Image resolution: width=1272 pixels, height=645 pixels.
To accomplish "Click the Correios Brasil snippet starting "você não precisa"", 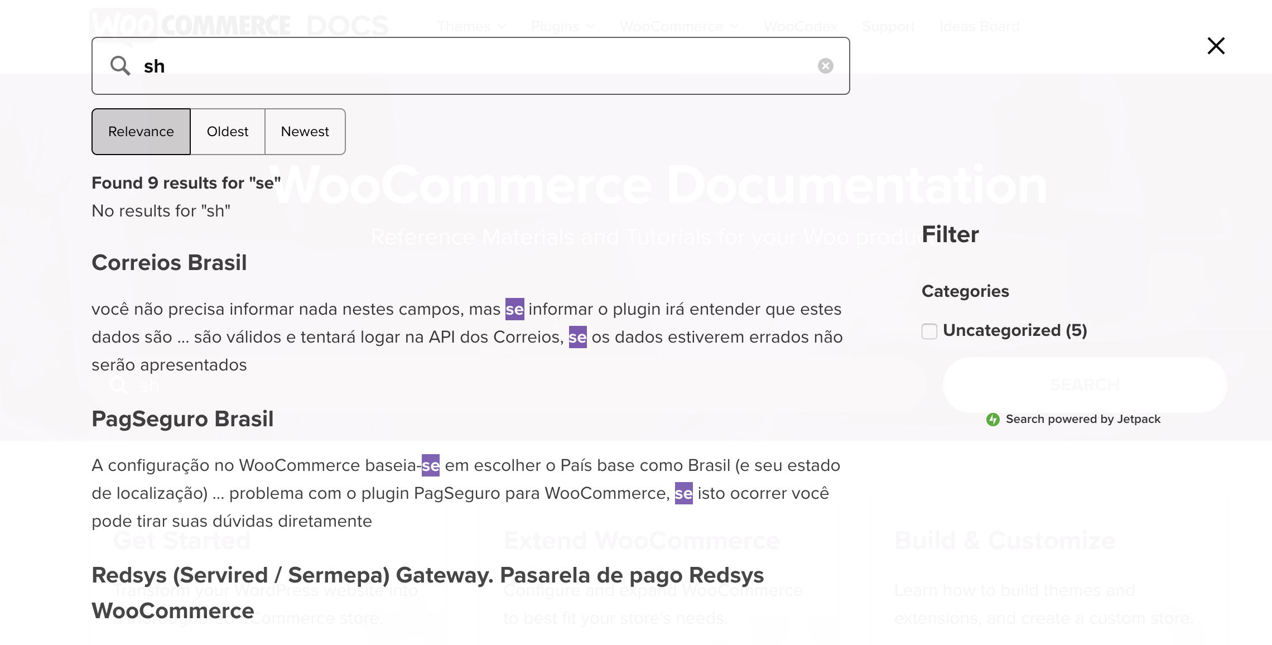I will pos(468,337).
